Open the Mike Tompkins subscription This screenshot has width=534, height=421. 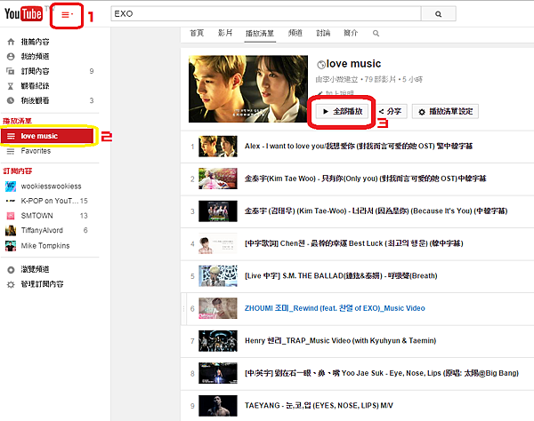click(x=45, y=246)
